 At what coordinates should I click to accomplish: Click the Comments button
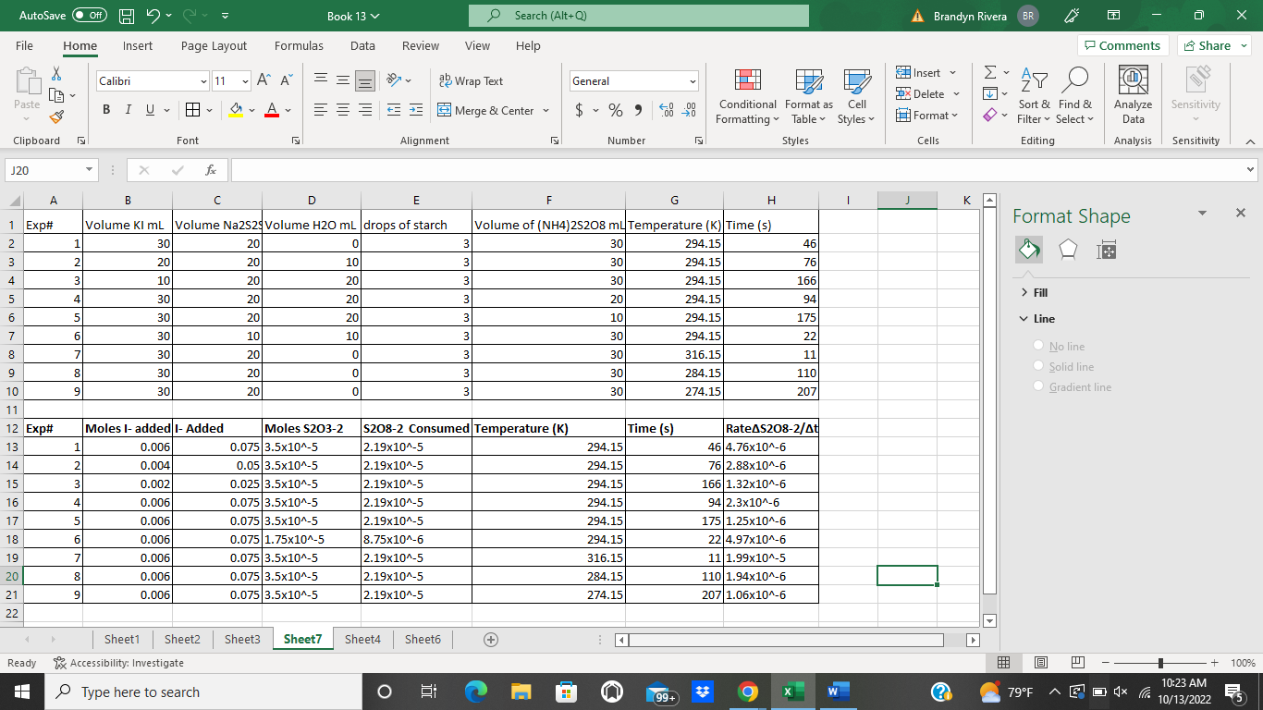tap(1122, 45)
